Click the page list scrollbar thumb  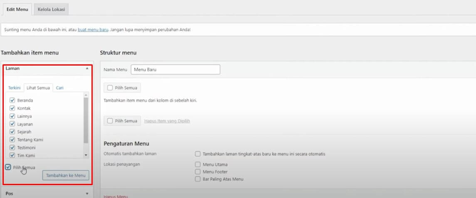[86, 120]
